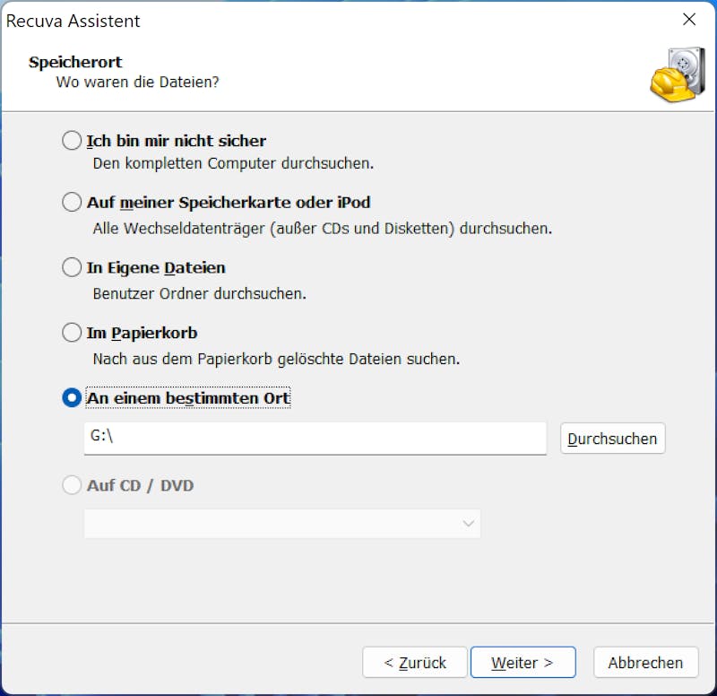Cancel the wizard via Abbrechen

(x=645, y=662)
